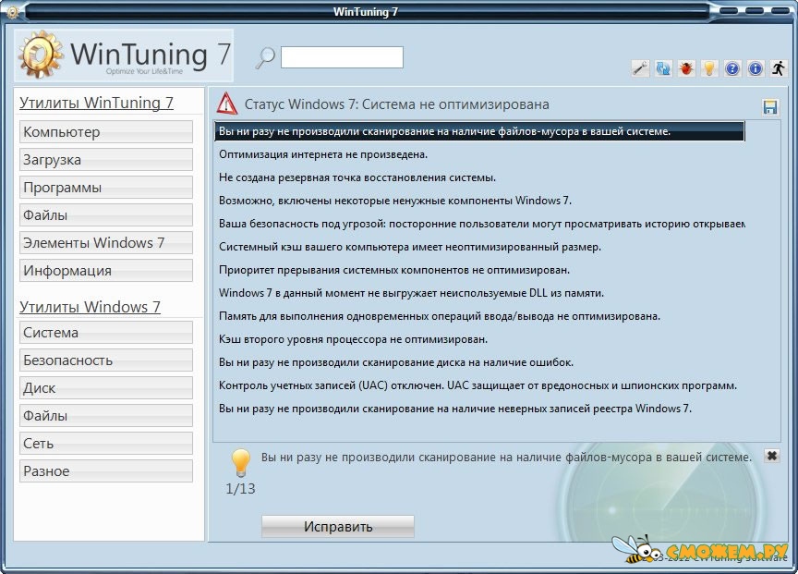Select row 'Кэш второго уровня процессора'
798x574 pixels.
point(479,339)
